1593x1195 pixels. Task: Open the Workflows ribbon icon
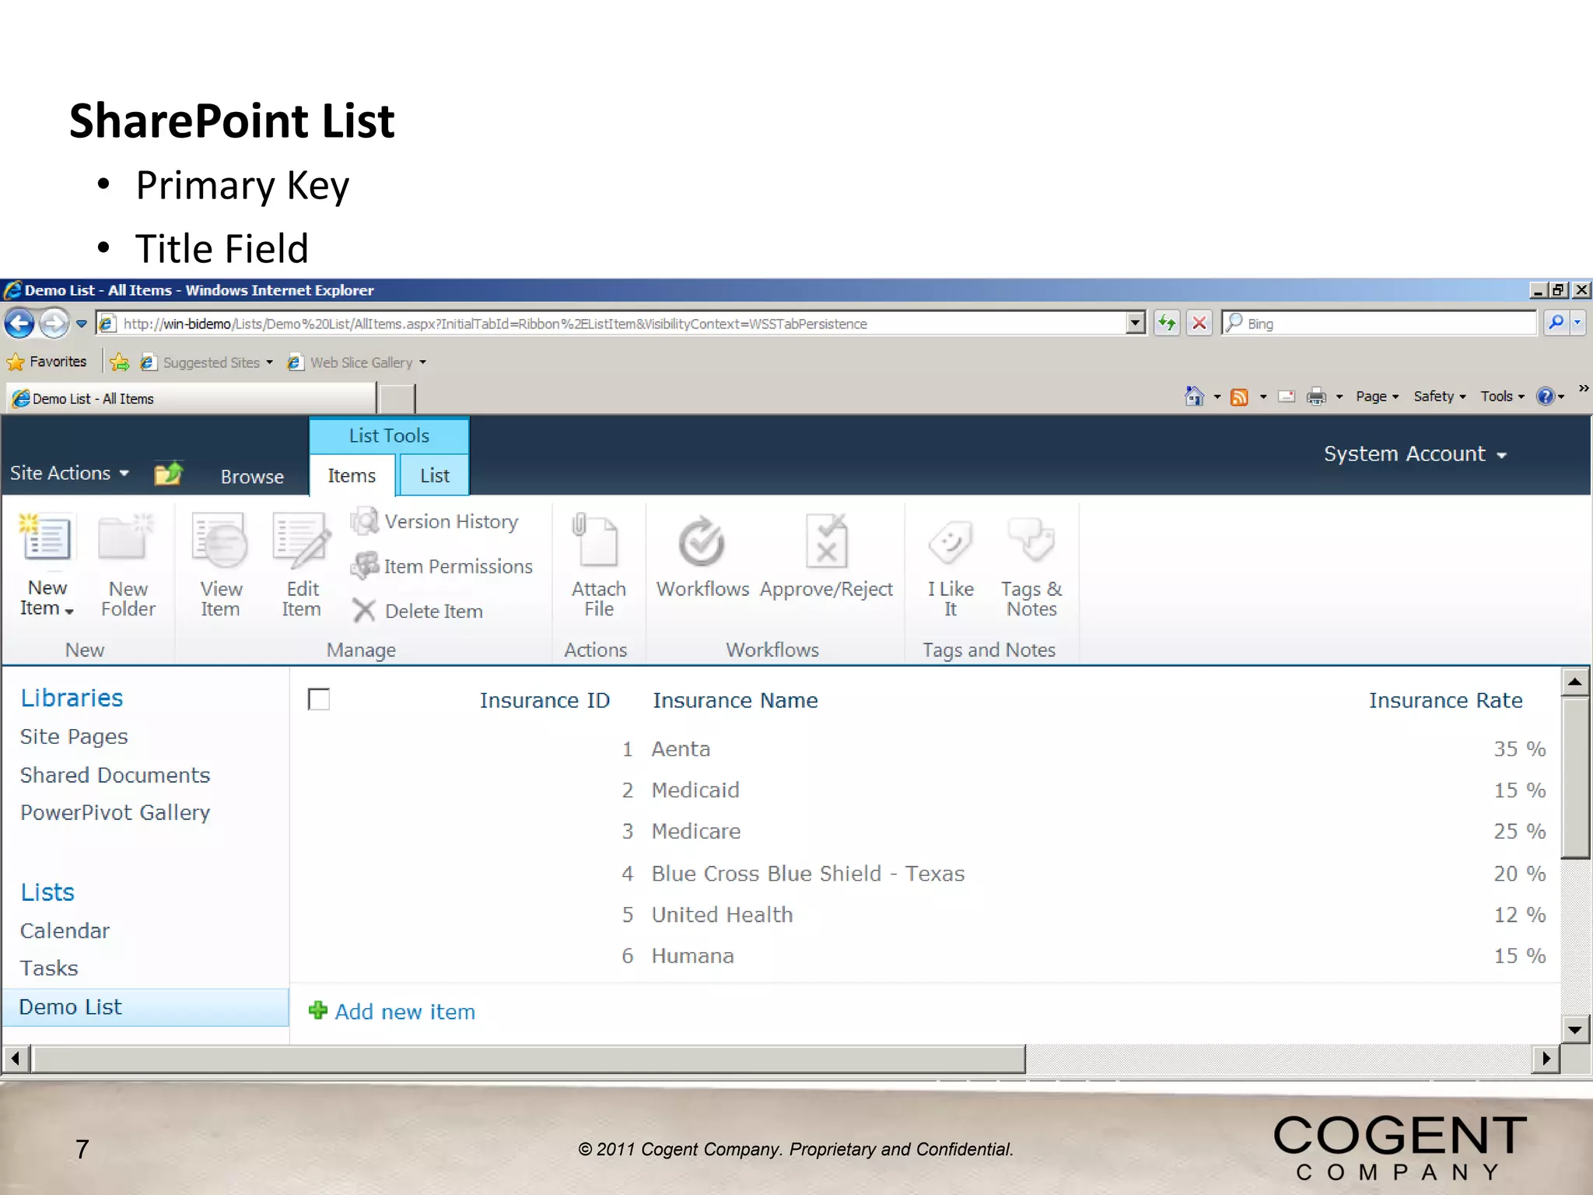(x=702, y=542)
